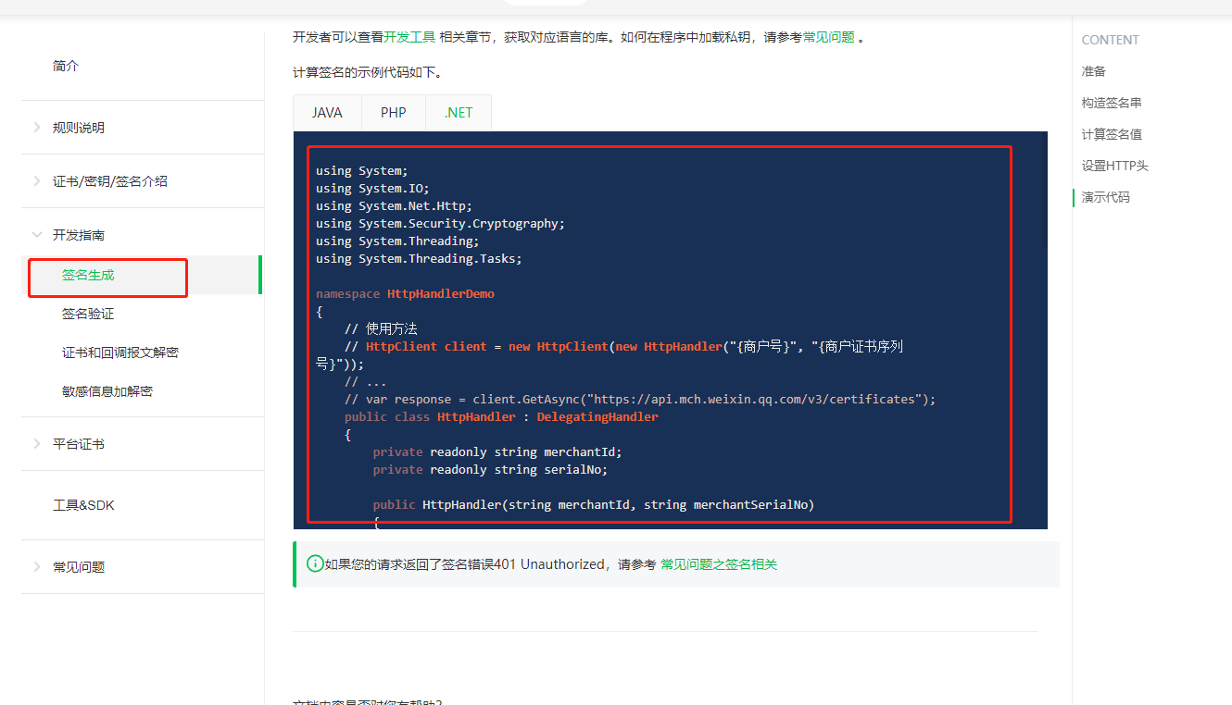Viewport: 1232px width, 705px height.
Task: Open the 规则说明 section
Action: click(79, 128)
